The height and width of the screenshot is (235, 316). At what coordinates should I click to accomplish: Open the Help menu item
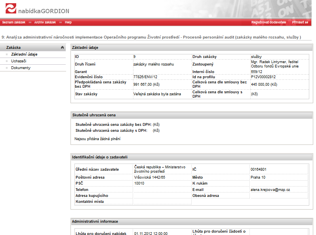coord(68,22)
